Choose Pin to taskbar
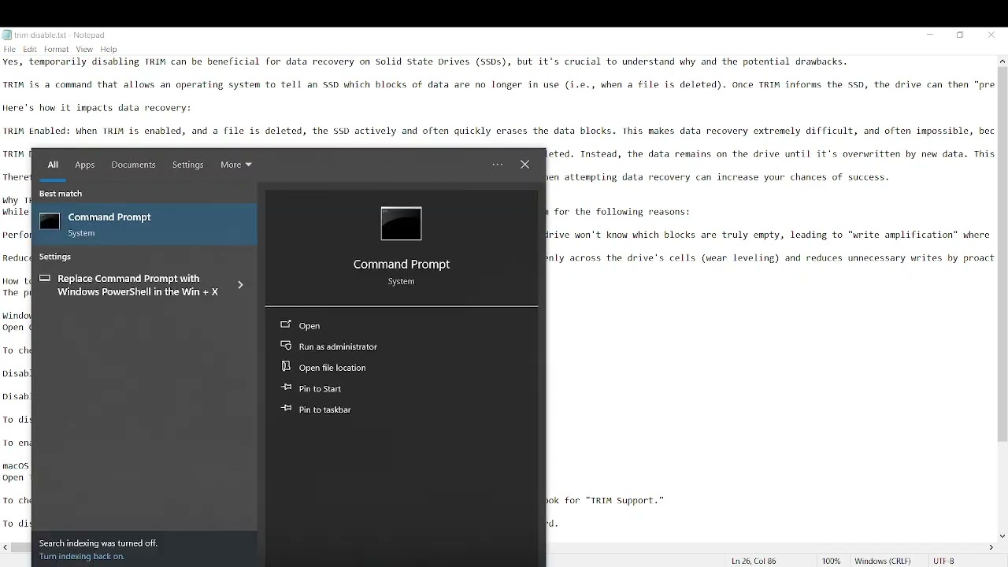The height and width of the screenshot is (567, 1008). 324,410
